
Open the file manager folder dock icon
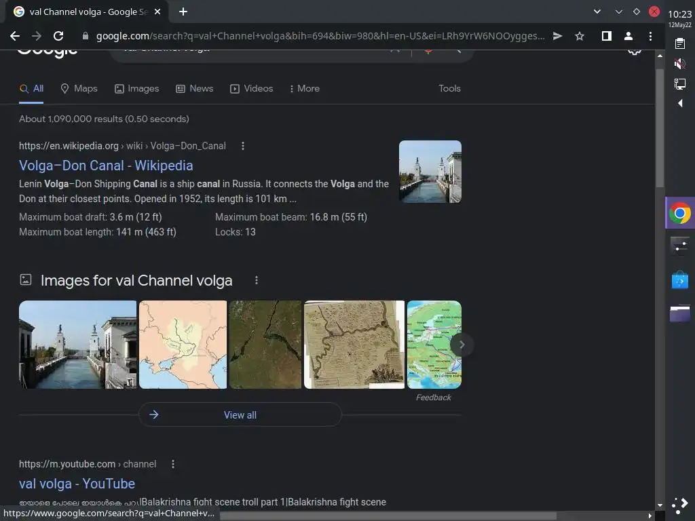[x=680, y=313]
